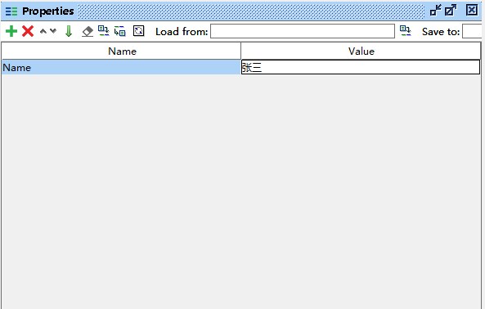Load properties from external file icon
485x309 pixels.
tap(103, 31)
